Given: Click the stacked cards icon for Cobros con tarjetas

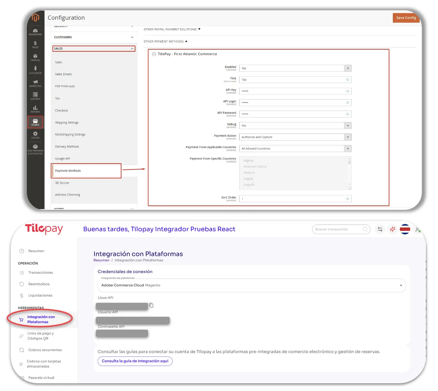Looking at the screenshot, I should [21, 364].
